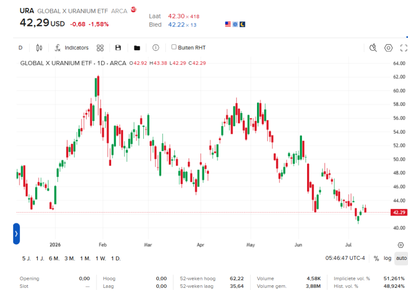This screenshot has width=408, height=295.
Task: Click the 2026 time axis label
Action: pos(55,245)
